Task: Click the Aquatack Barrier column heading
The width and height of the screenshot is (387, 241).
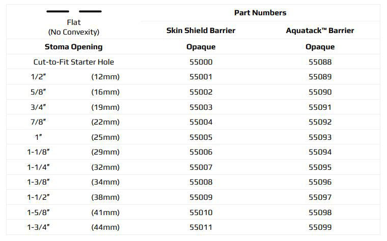Action: 320,31
